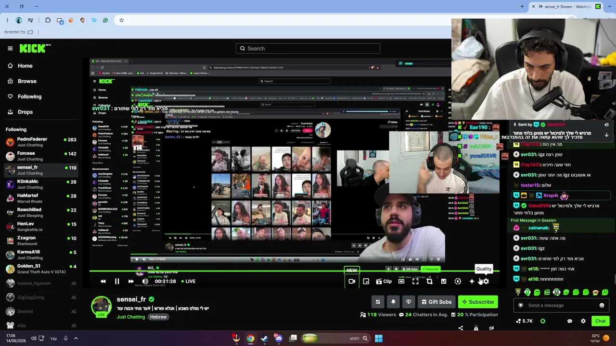Rewind the stream with the back button
The image size is (616, 346).
[103, 281]
